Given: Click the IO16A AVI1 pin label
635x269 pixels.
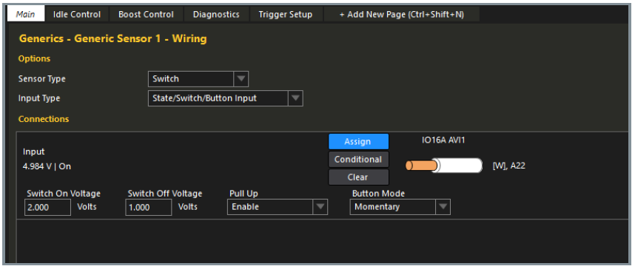Looking at the screenshot, I should (x=445, y=140).
